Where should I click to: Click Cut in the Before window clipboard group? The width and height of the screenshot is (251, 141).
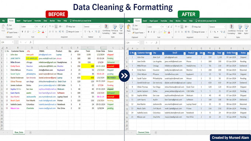tap(9, 25)
